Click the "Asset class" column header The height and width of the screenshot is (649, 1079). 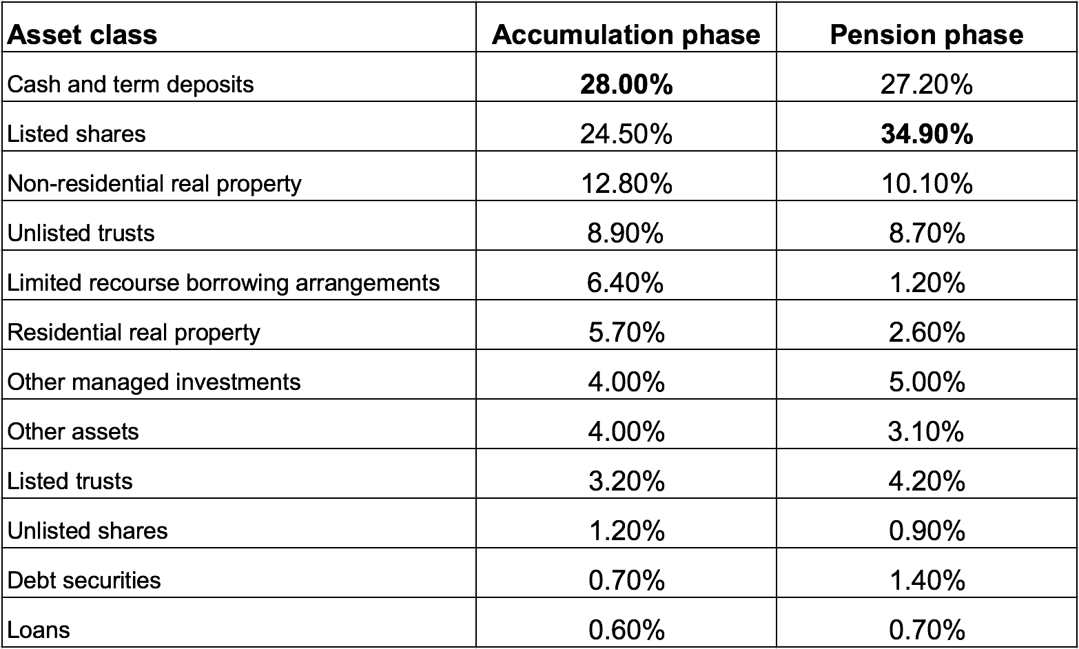(x=82, y=34)
